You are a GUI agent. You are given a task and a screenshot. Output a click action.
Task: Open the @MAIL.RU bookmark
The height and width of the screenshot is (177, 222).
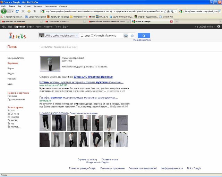102,17
